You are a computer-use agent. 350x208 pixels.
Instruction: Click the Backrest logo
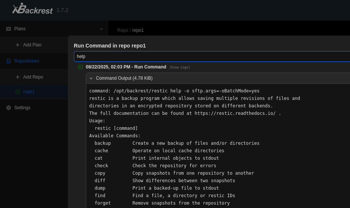click(33, 9)
